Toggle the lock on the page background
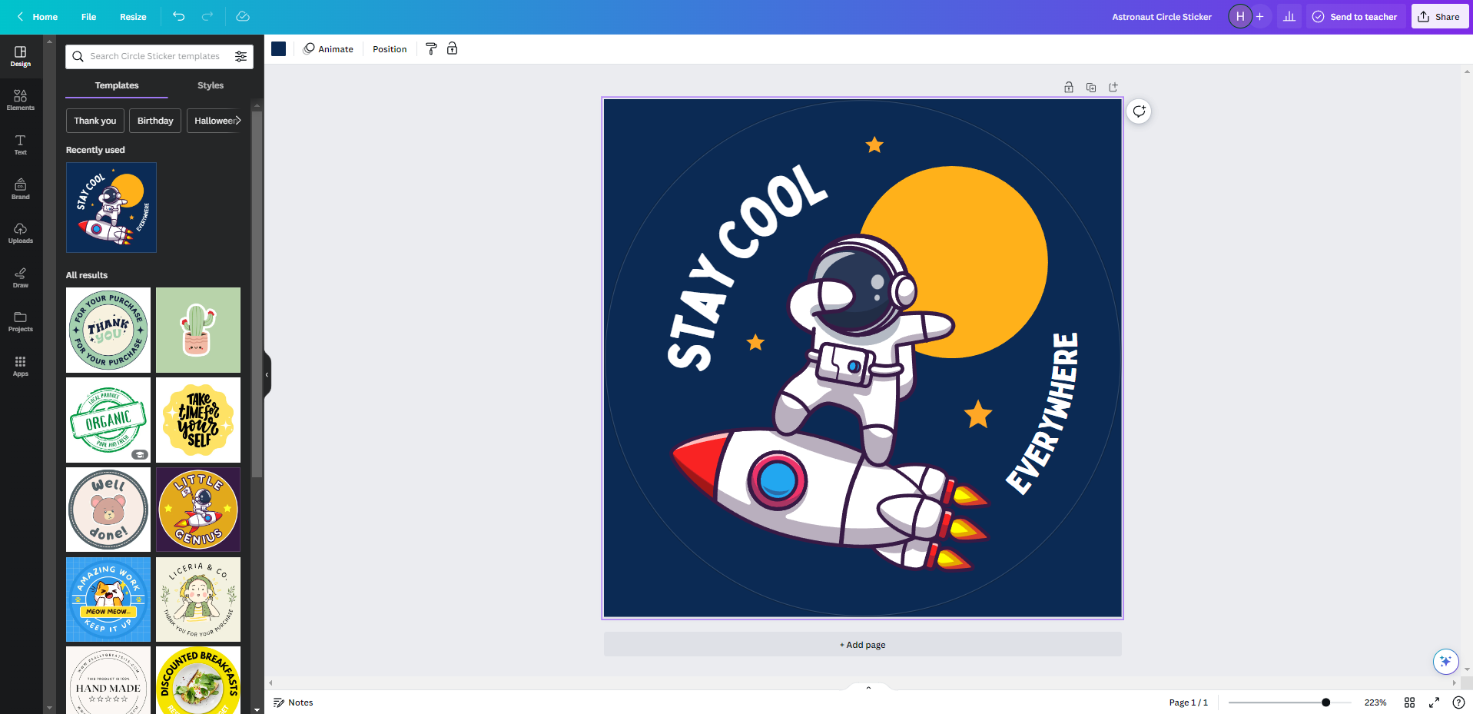Screen dimensions: 1473x714 pos(453,48)
